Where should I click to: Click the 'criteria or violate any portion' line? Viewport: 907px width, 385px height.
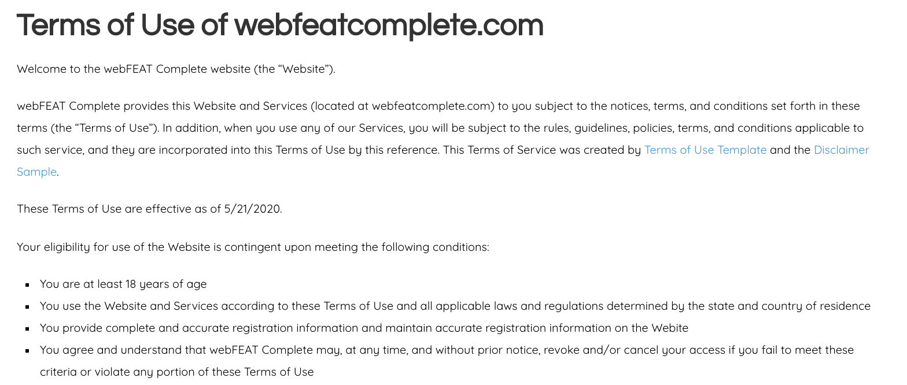tap(176, 372)
